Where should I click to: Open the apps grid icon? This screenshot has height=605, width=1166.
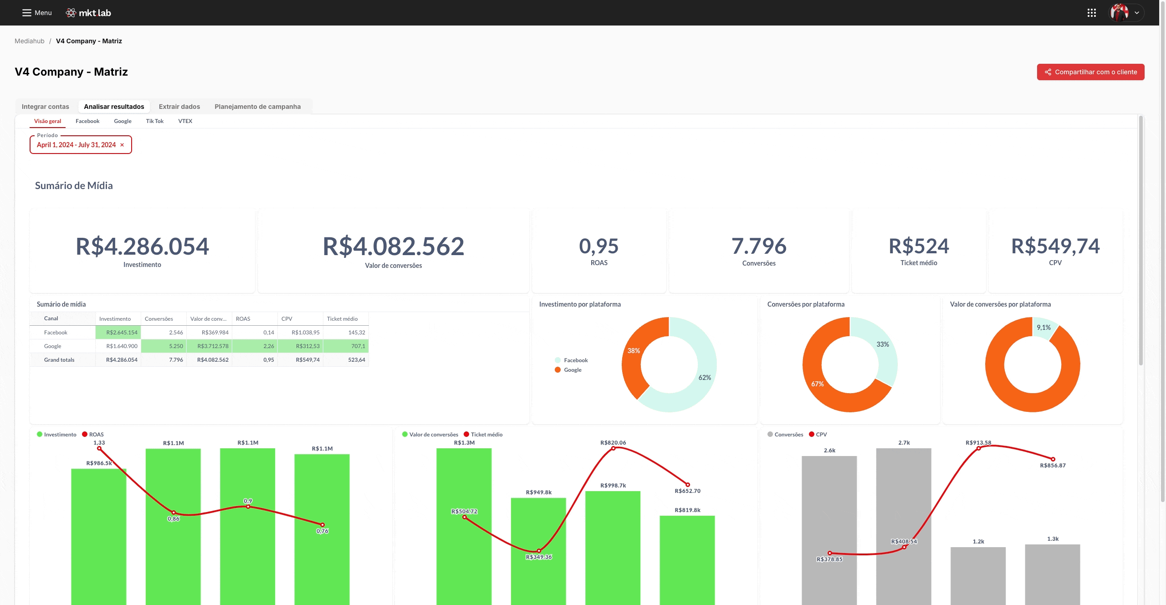1091,13
